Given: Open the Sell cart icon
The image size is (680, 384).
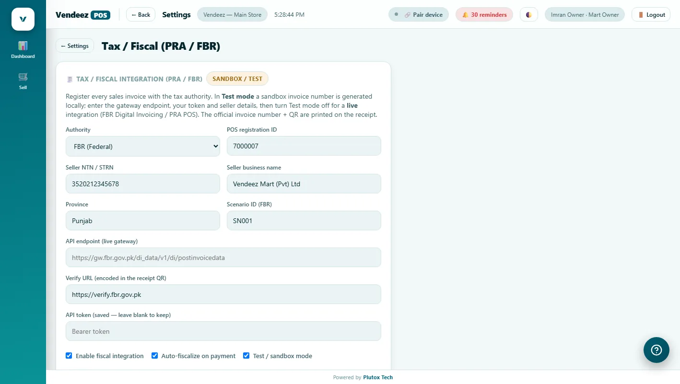Looking at the screenshot, I should 23,77.
